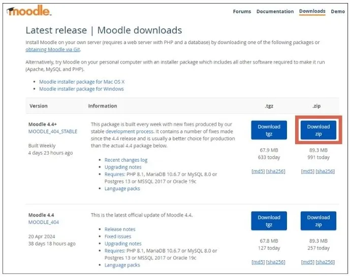This screenshot has width=351, height=277.
Task: Click the Information column header
Action: (x=103, y=106)
